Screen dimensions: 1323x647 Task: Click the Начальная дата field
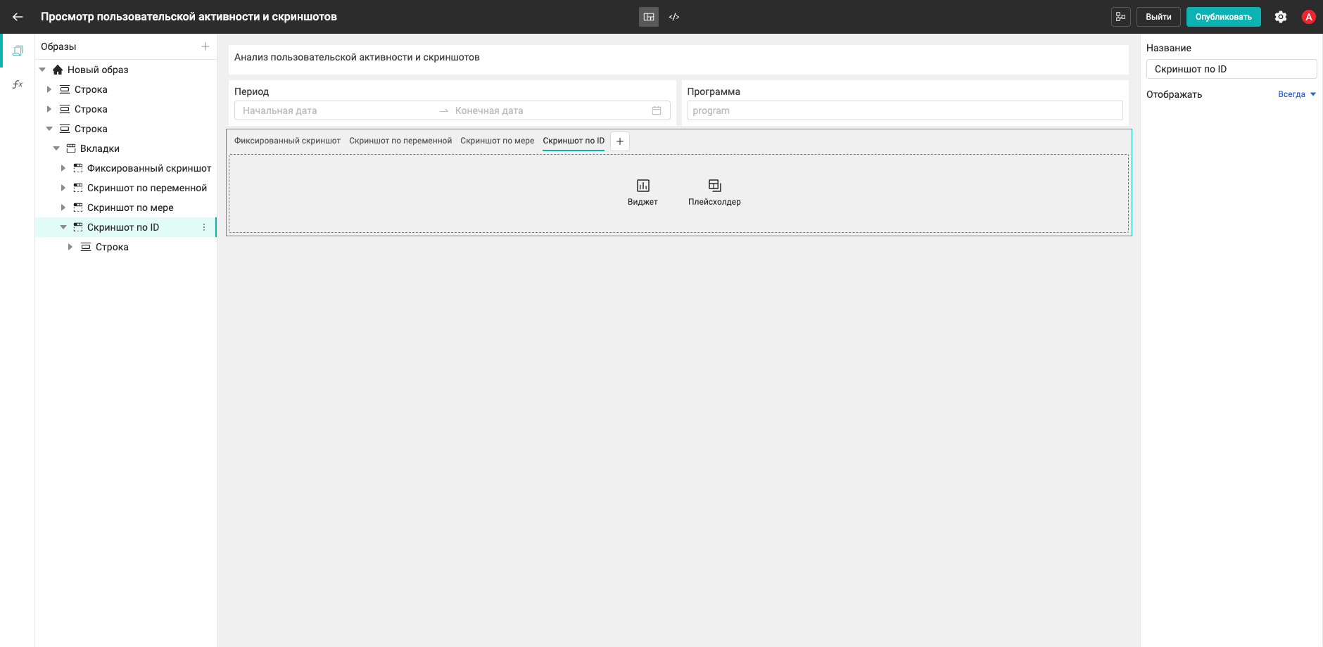336,110
